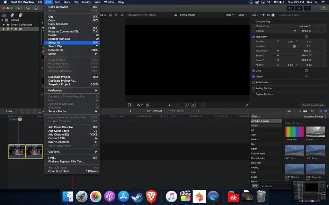The height and width of the screenshot is (205, 329).
Task: Click the Import Media arrow button
Action: tap(19, 8)
